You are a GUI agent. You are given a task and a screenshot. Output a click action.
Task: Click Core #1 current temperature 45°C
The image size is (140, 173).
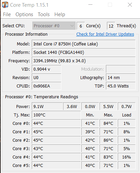[x=56, y=132]
